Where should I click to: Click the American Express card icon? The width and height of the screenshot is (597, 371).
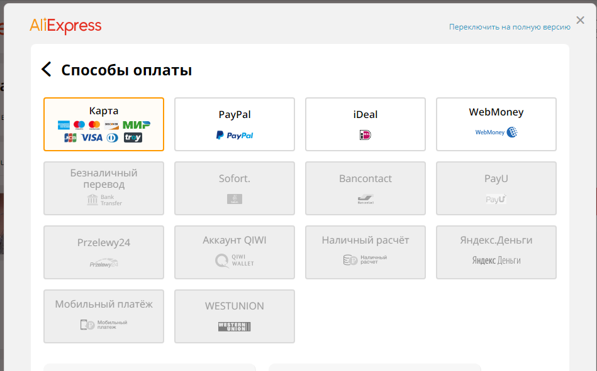(64, 125)
